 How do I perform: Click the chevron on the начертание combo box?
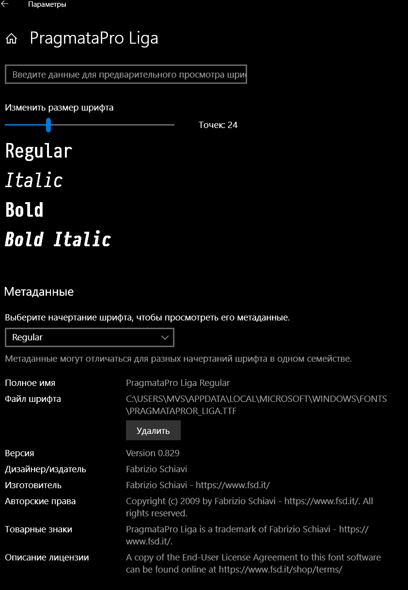165,337
